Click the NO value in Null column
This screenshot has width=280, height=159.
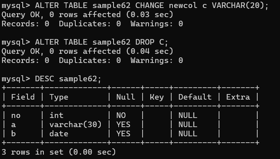pyautogui.click(x=121, y=116)
